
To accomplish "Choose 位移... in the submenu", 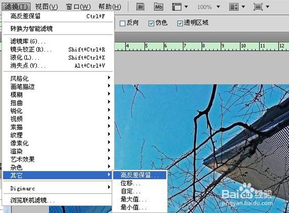I will [140, 183].
